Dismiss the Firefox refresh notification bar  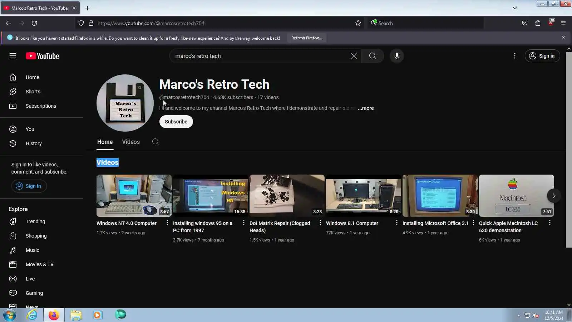[563, 38]
